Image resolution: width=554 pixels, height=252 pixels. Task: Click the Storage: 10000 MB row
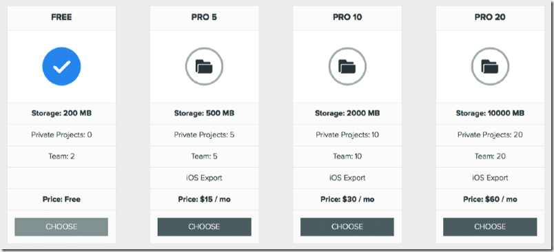[x=490, y=114]
